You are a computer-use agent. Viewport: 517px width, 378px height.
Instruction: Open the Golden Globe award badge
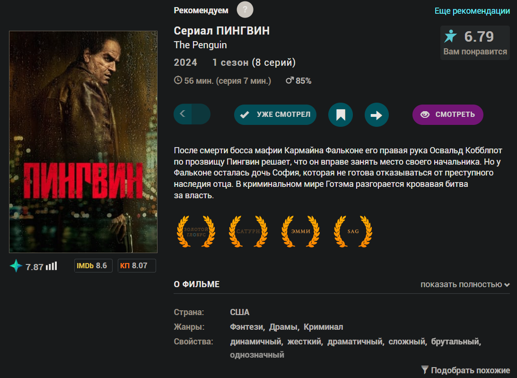pyautogui.click(x=196, y=231)
